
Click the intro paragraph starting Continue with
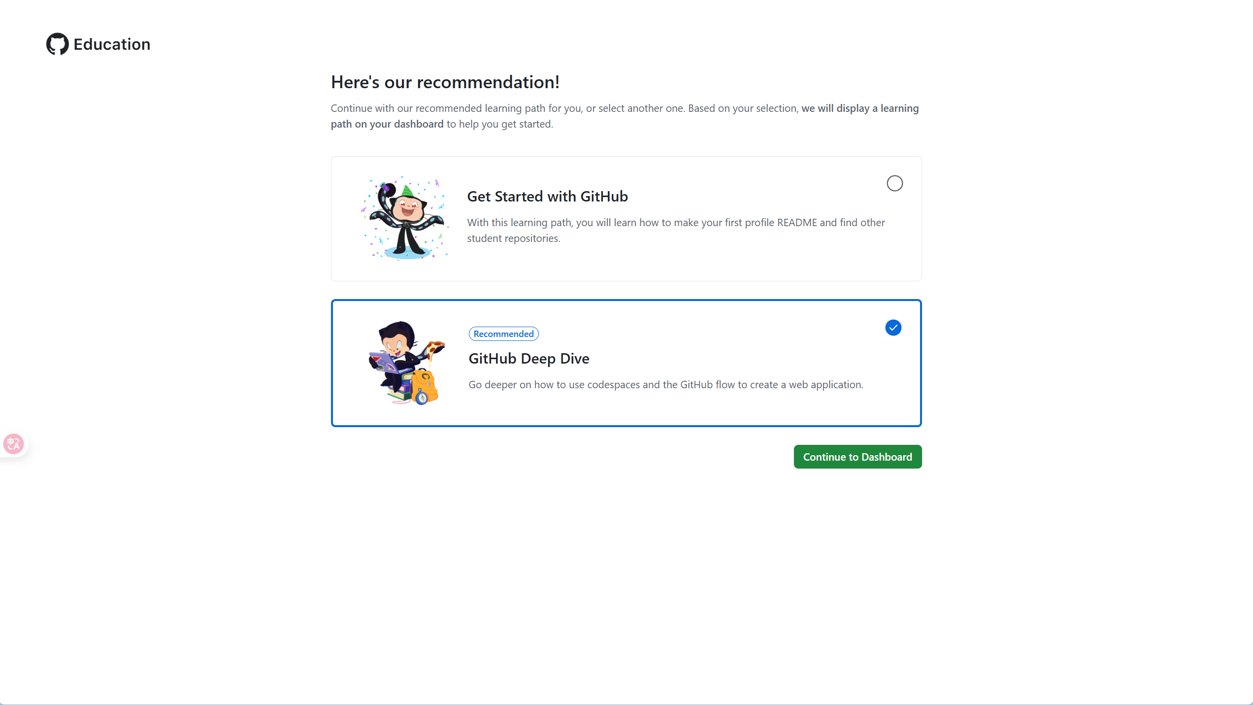click(625, 116)
